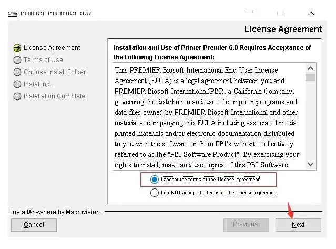Click the Next button

click(298, 225)
